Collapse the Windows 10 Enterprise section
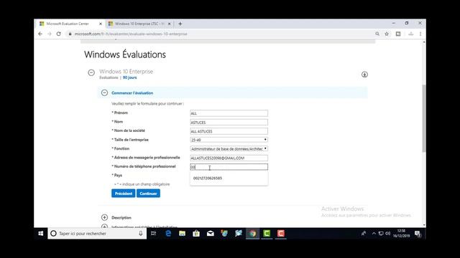Viewport: 460px width, 258px height. click(x=91, y=72)
